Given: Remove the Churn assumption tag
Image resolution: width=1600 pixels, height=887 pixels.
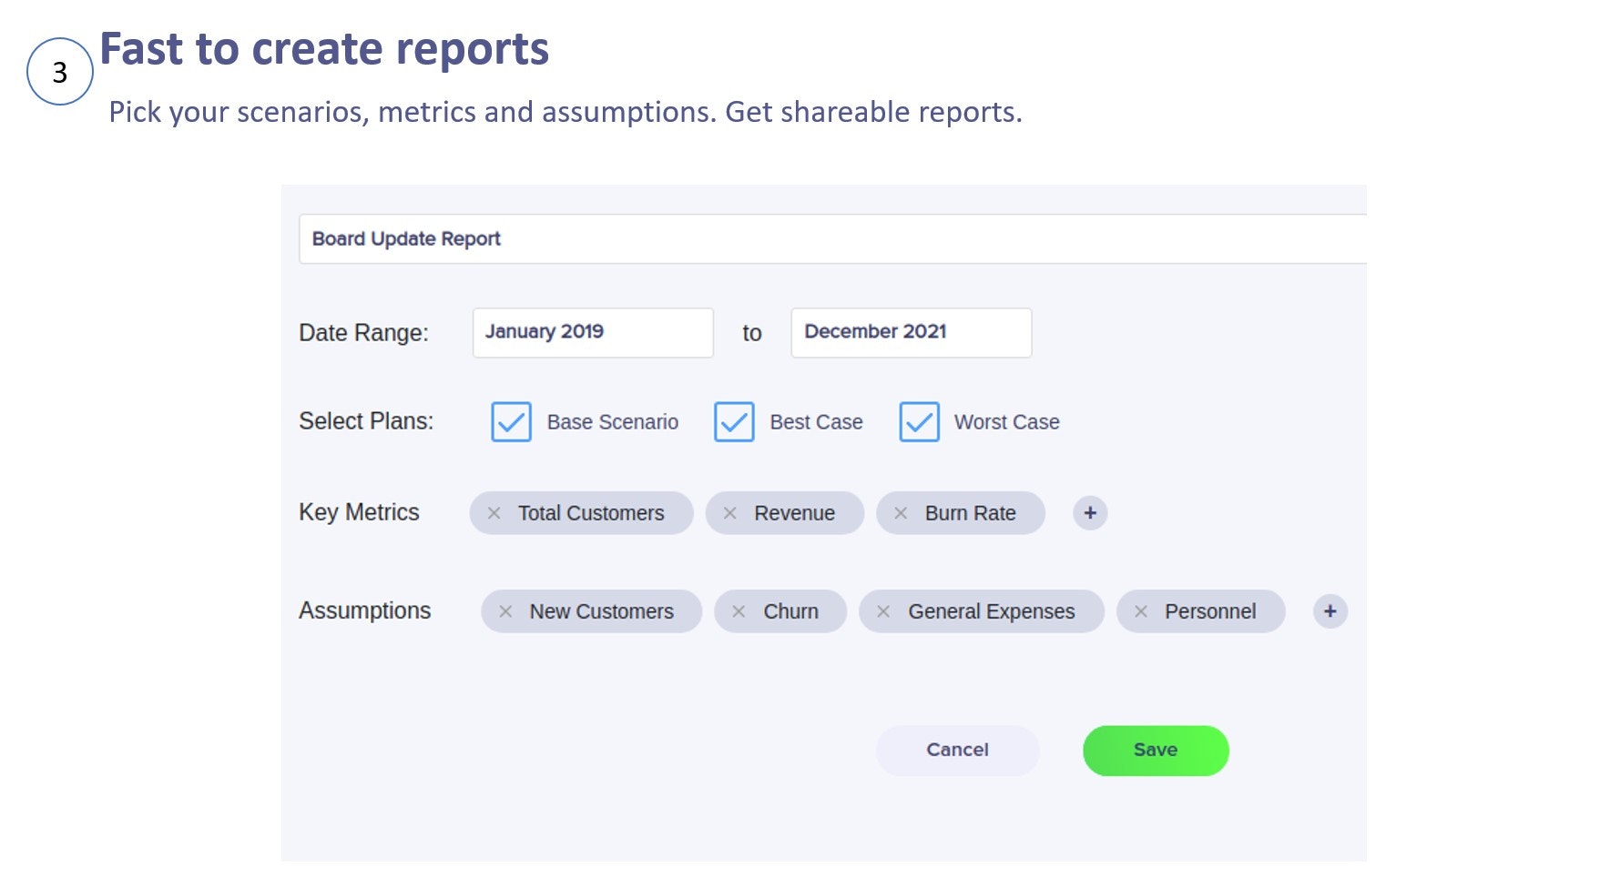Looking at the screenshot, I should [739, 611].
